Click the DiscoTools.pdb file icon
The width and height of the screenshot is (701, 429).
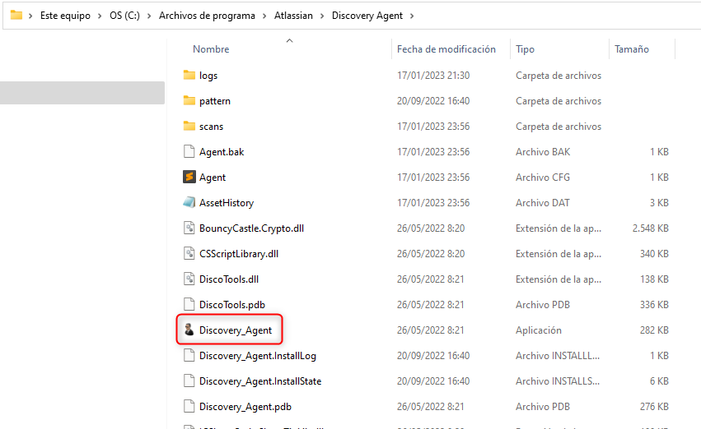tap(189, 304)
